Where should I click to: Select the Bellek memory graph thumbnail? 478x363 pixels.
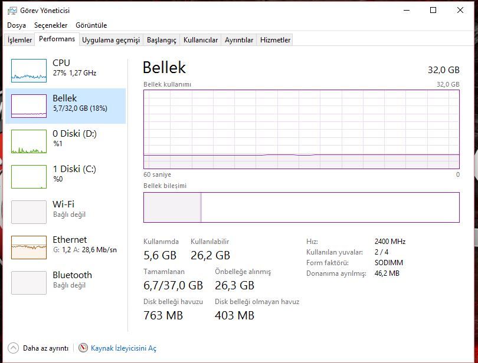(x=28, y=106)
